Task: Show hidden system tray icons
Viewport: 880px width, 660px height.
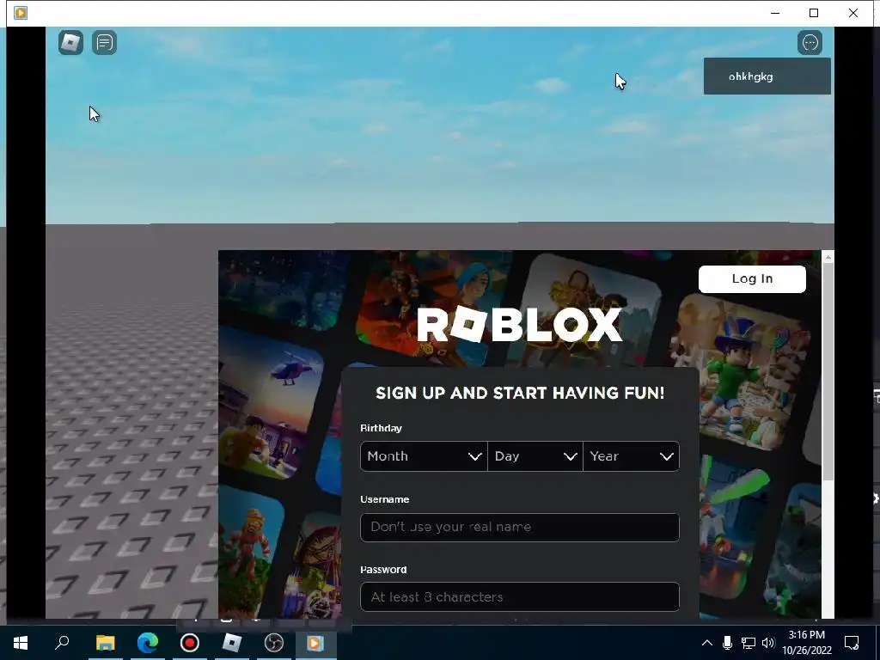Action: pyautogui.click(x=707, y=643)
